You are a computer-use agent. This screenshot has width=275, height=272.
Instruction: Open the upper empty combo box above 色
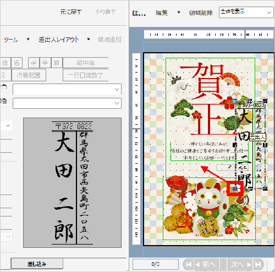point(67,89)
